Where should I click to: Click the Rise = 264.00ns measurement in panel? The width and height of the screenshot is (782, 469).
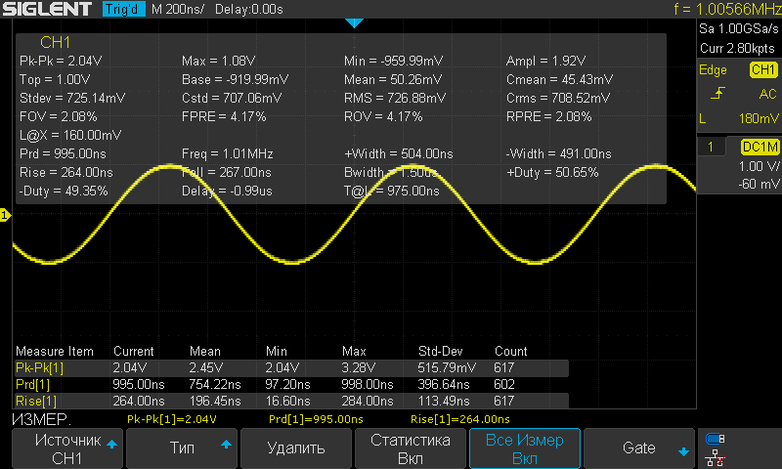(65, 173)
